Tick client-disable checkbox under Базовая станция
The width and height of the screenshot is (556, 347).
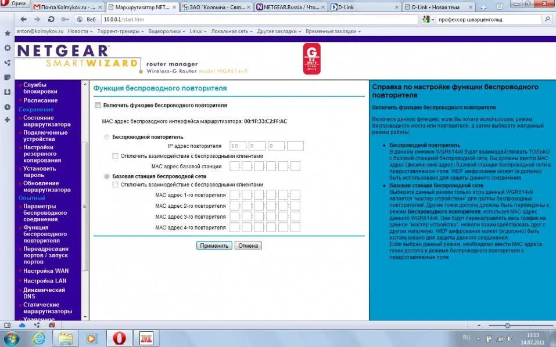click(x=115, y=185)
